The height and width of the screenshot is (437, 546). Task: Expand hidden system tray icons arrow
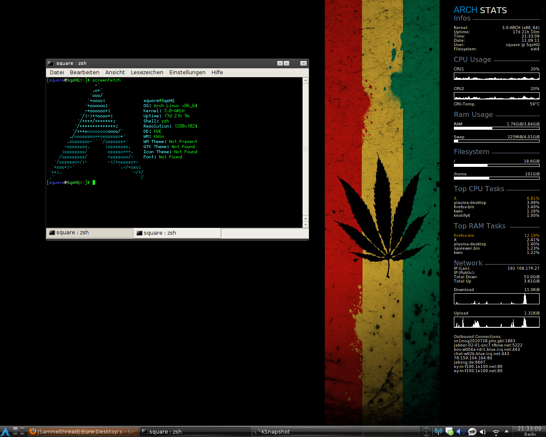(x=507, y=431)
